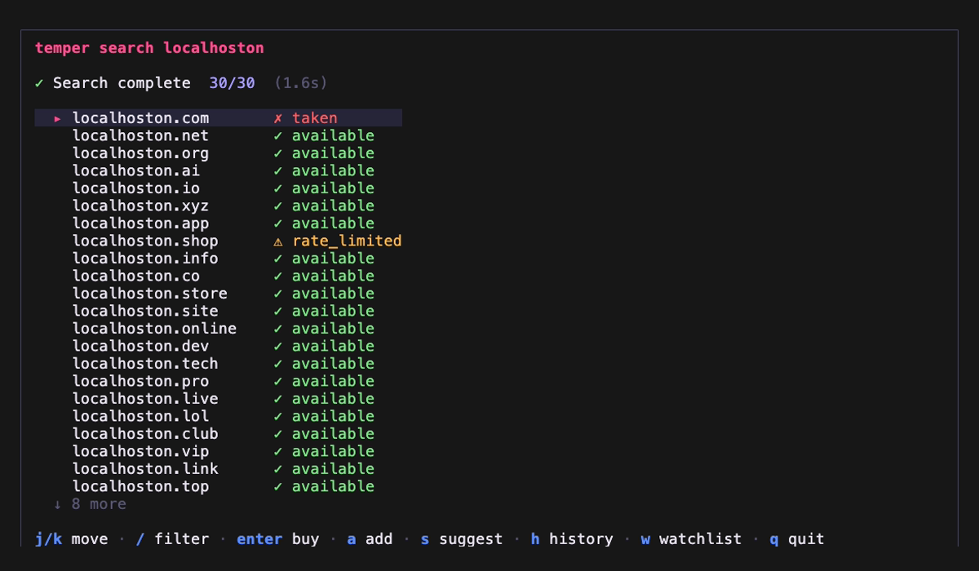This screenshot has width=979, height=571.
Task: Select localhoston.pro domain row
Action: tap(218, 381)
